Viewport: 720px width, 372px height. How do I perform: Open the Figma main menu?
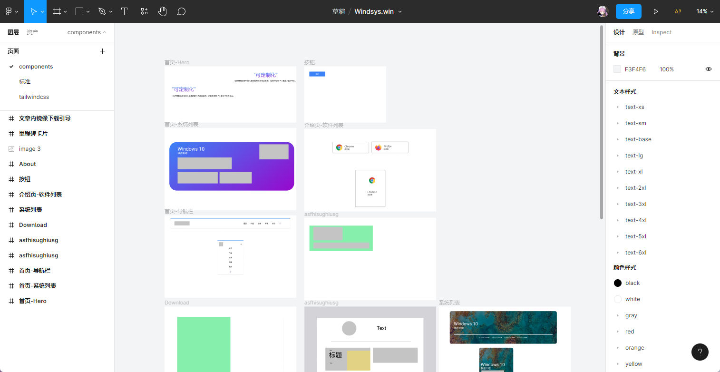pyautogui.click(x=11, y=11)
